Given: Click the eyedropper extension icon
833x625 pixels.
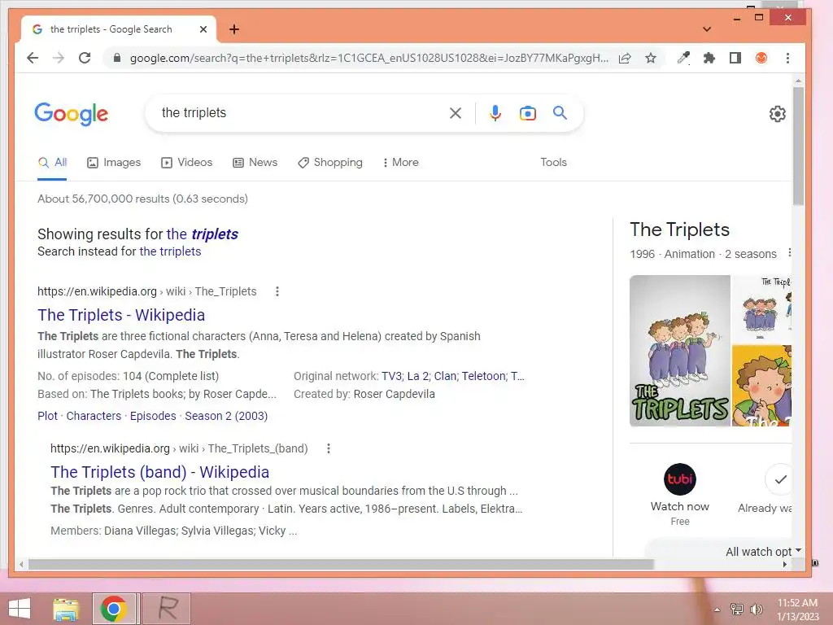Looking at the screenshot, I should (x=683, y=58).
